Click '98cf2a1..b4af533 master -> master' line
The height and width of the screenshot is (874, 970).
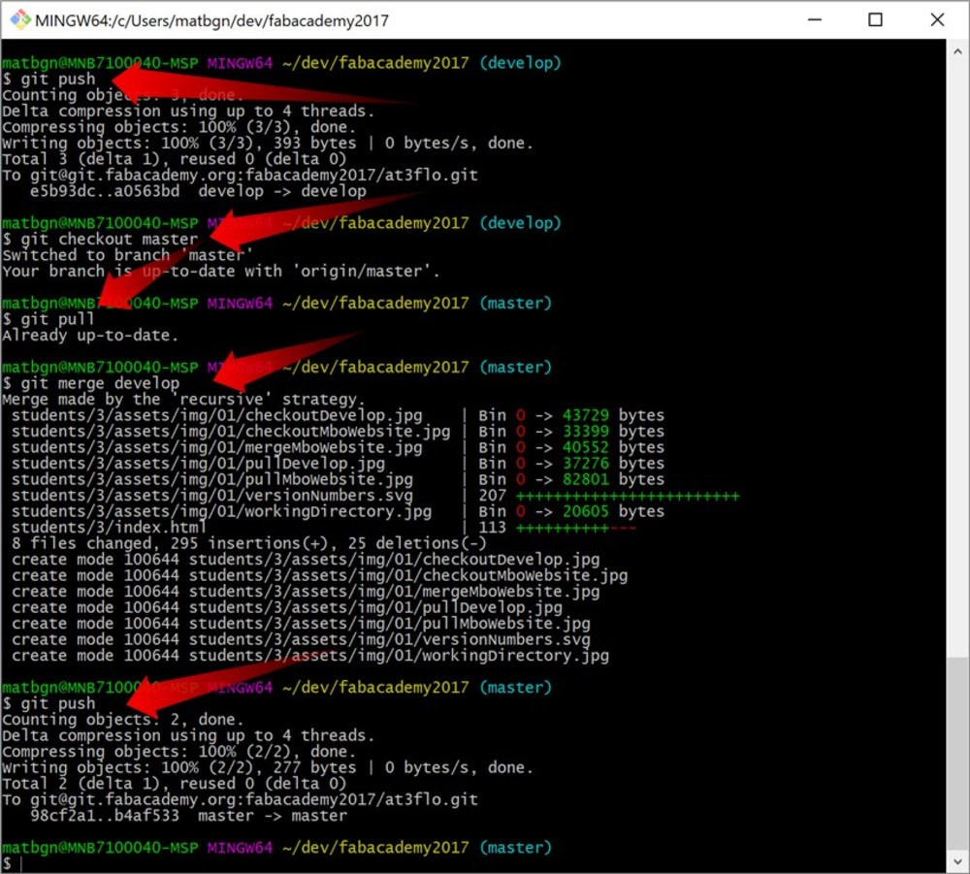189,816
